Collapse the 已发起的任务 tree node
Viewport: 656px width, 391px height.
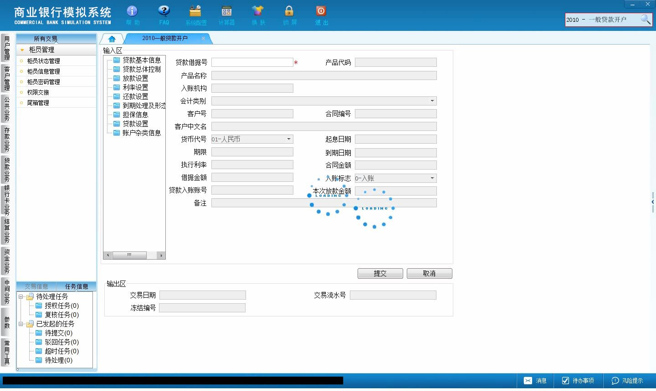point(21,324)
